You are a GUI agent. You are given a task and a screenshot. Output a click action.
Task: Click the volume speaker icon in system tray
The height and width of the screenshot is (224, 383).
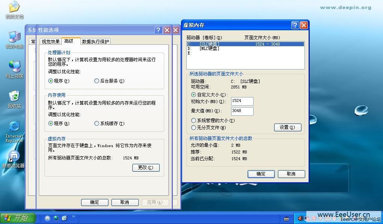pyautogui.click(x=300, y=218)
